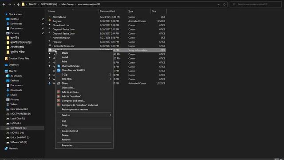Select Horizontal Resize.cur file
Screen dimensions: 284x160
(x=63, y=46)
